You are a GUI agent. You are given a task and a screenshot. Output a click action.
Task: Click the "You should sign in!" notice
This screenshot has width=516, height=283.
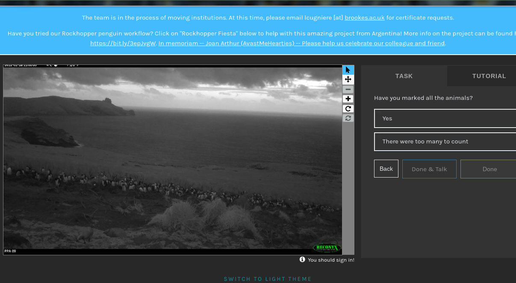point(331,260)
